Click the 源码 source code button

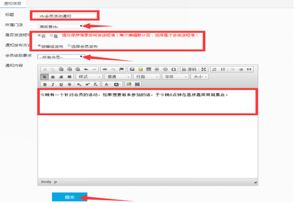189,69
